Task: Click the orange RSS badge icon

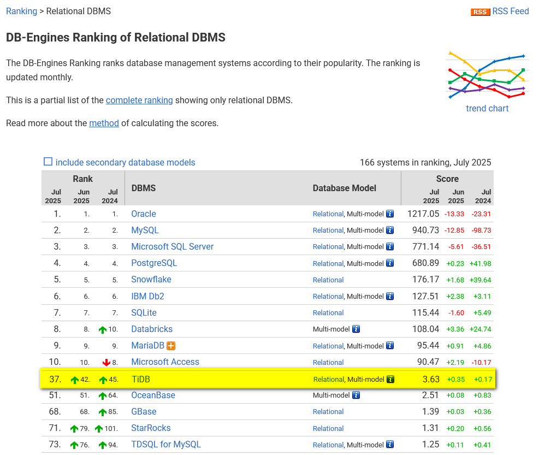Action: (x=480, y=11)
